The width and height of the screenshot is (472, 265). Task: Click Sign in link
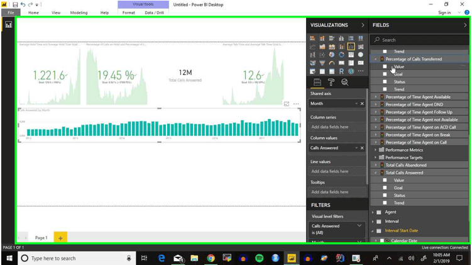[x=444, y=13]
